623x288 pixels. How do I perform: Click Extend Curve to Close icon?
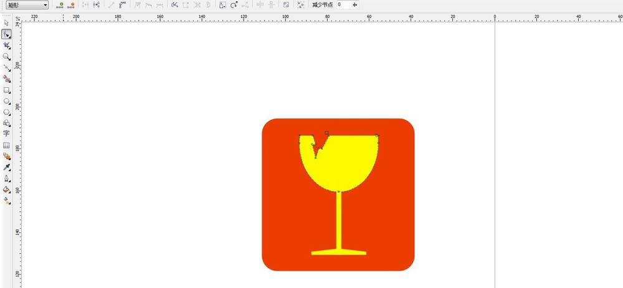coord(186,5)
